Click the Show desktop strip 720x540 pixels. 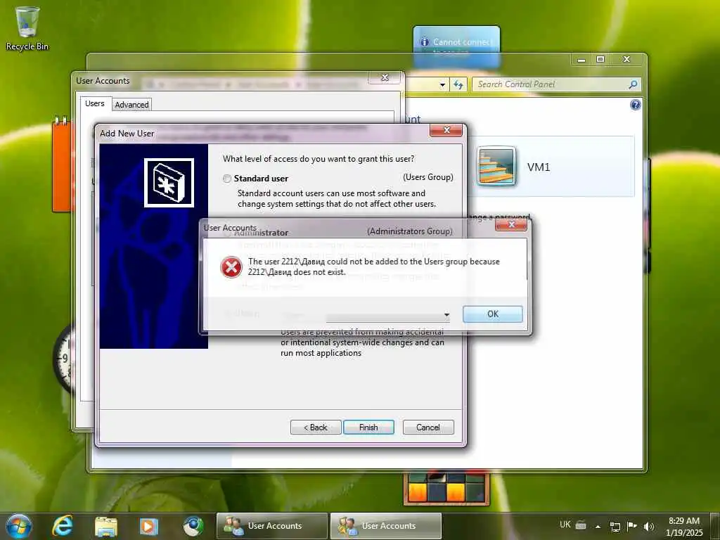coord(715,526)
